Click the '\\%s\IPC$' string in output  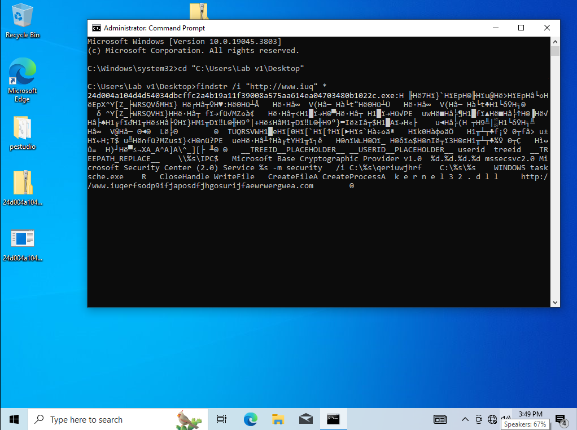pyautogui.click(x=198, y=158)
